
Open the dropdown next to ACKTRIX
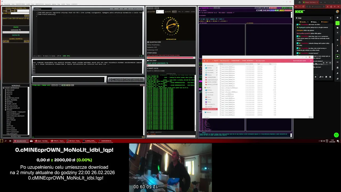coord(160,12)
